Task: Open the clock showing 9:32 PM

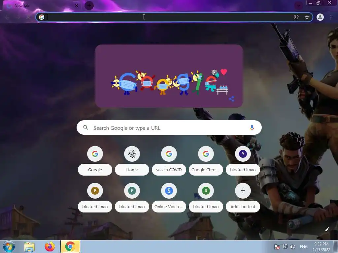Action: click(321, 247)
